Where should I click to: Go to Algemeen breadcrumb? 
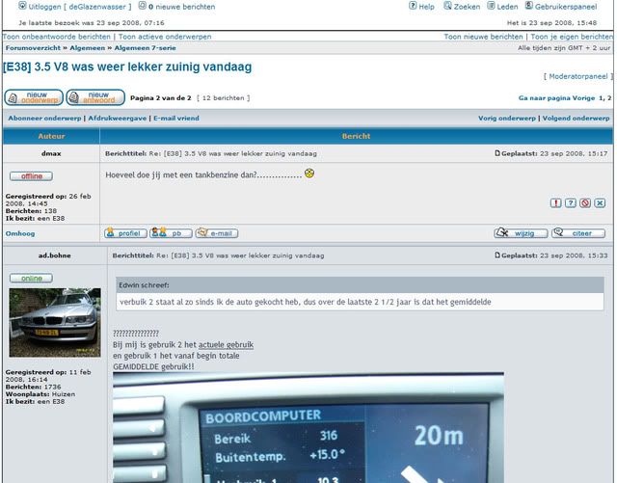tap(88, 48)
